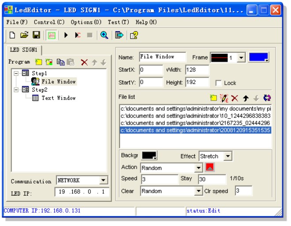Click the paste icon in Program bar
Screen dimensions: 291x226
71,62
